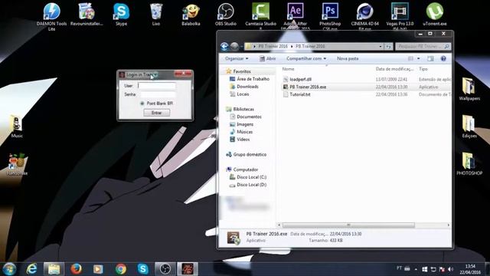This screenshot has width=490, height=276.
Task: Select PB Trainer 2016.exe file
Action: [x=308, y=87]
